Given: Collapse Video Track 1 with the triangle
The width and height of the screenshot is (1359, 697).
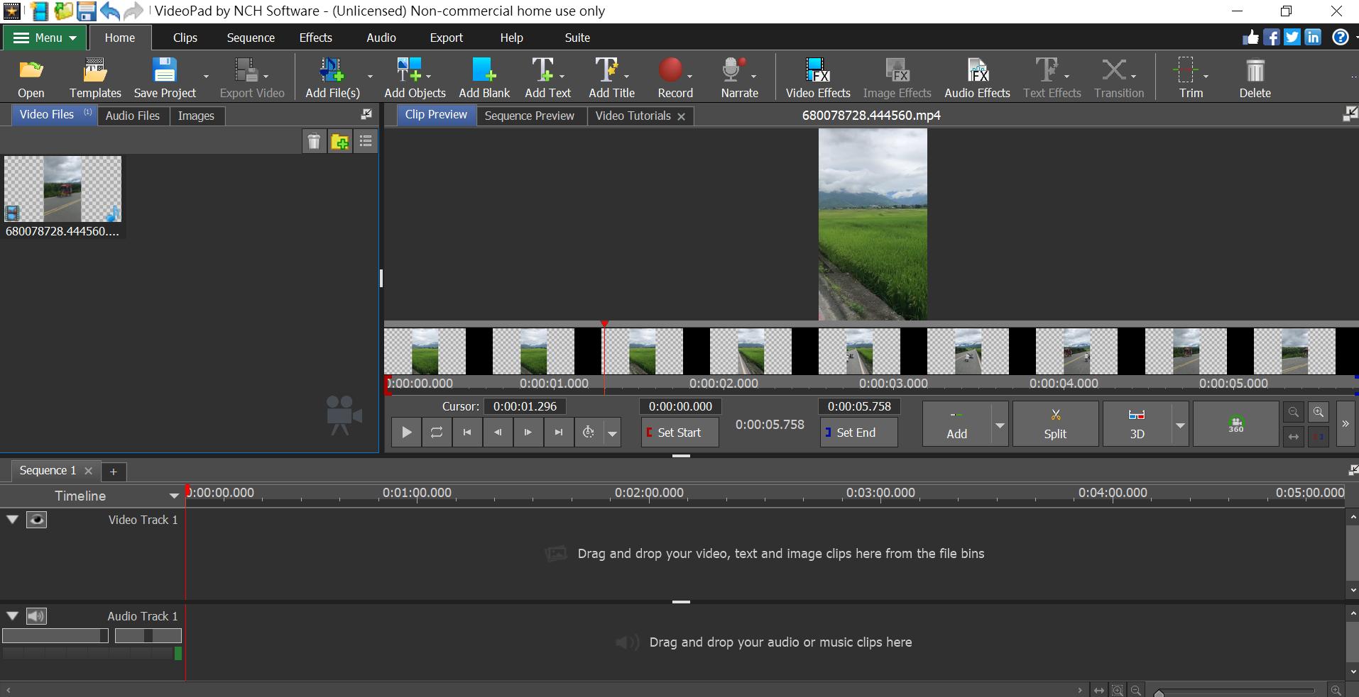Looking at the screenshot, I should coord(12,519).
